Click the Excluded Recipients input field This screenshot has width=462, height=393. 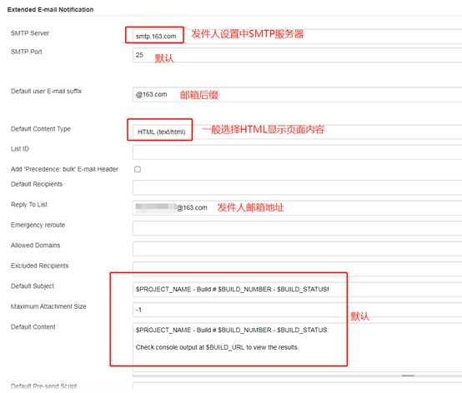coord(297,269)
